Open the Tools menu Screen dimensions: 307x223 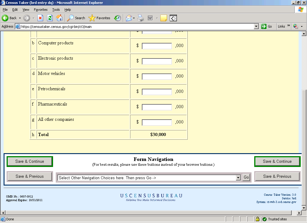tap(56, 10)
